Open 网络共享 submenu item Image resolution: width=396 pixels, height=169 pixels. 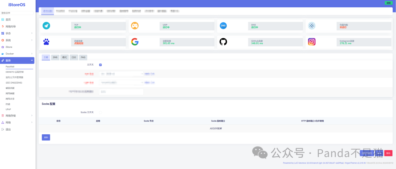10,99
